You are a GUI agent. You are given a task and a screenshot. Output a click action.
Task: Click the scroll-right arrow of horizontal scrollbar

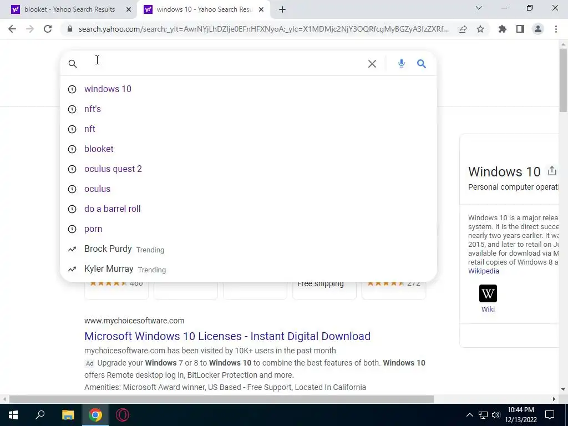click(x=554, y=399)
